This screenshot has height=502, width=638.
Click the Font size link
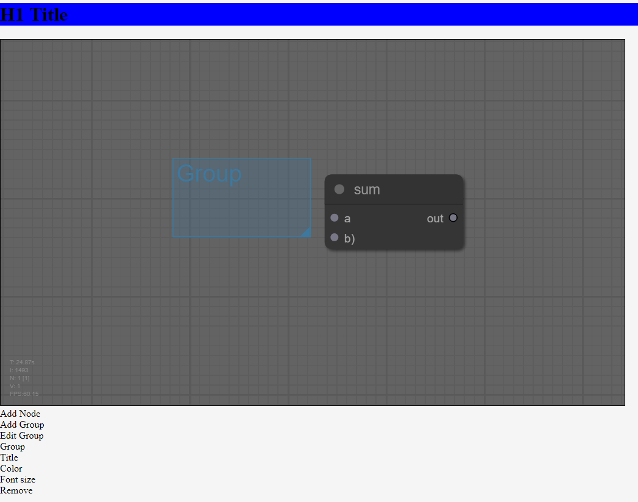coord(18,479)
